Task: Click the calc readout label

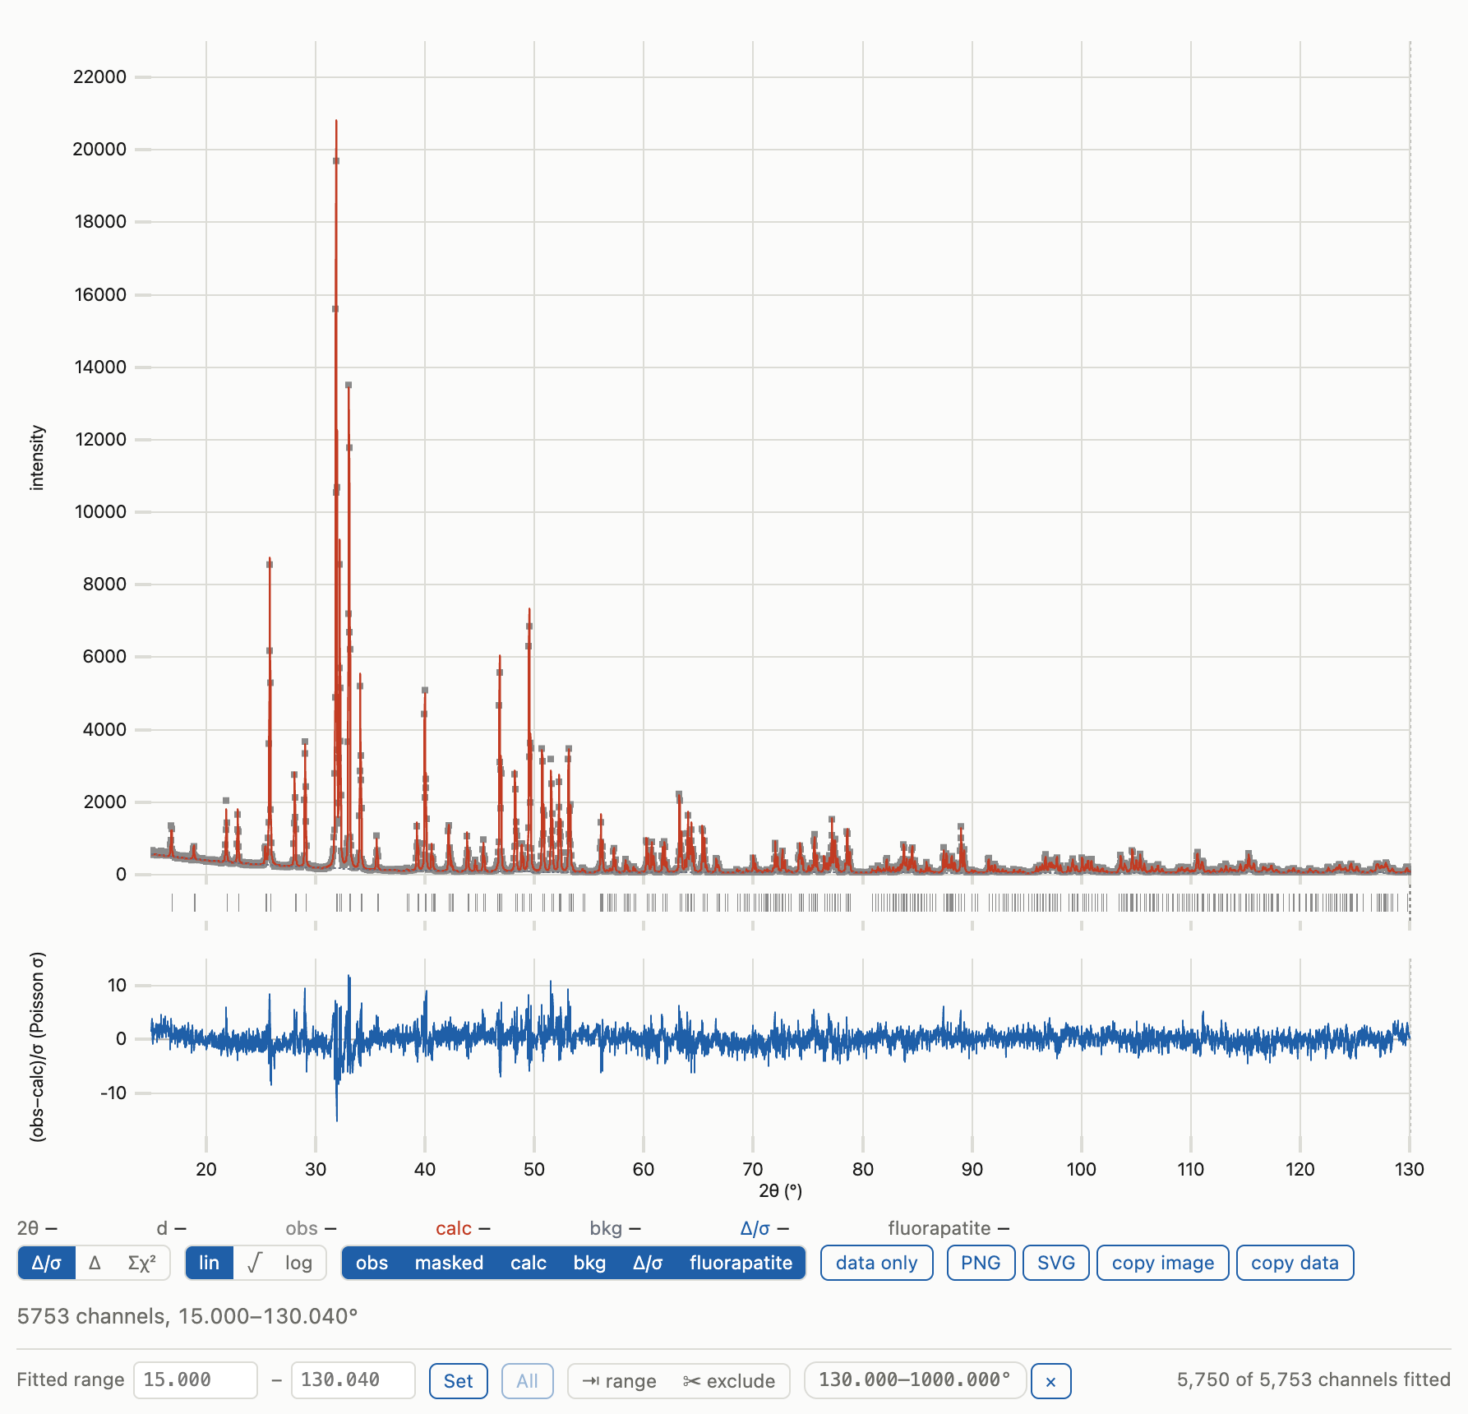Action: (454, 1228)
